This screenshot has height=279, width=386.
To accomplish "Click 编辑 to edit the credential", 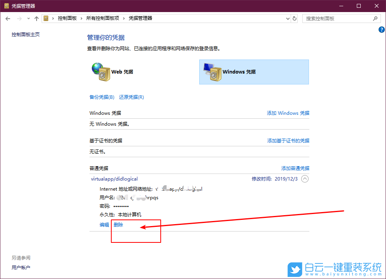I will pyautogui.click(x=104, y=225).
